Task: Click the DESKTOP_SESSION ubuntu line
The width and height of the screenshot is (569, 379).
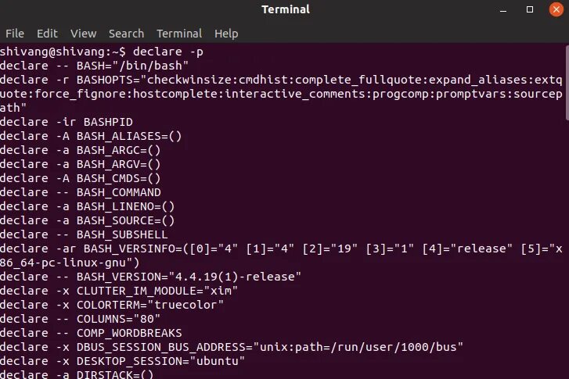Action: 122,361
